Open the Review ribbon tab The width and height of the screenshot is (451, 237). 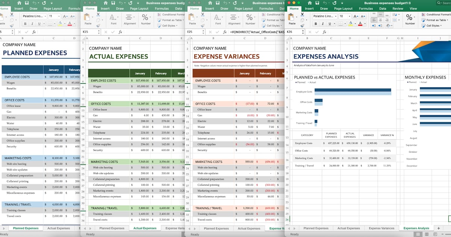pos(398,9)
